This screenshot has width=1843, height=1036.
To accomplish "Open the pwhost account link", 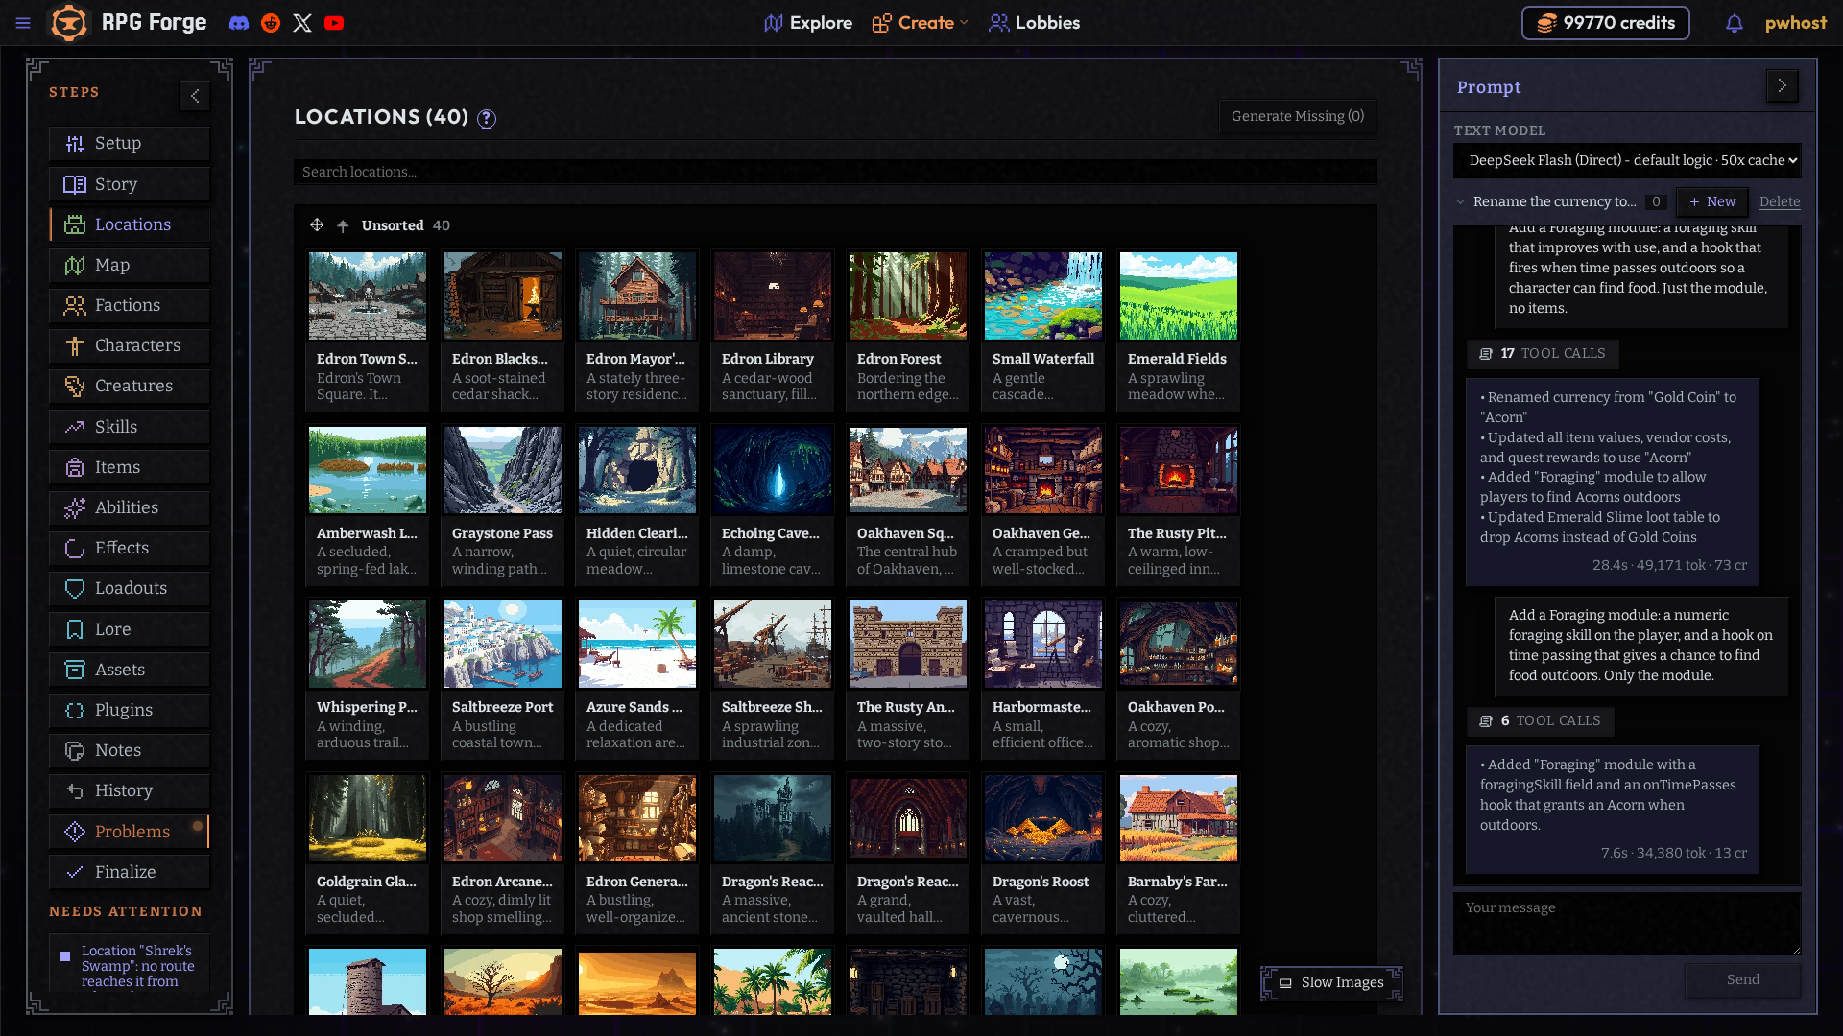I will coord(1795,23).
